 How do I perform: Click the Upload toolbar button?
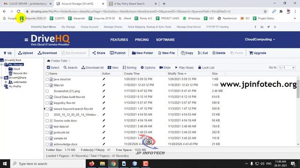pos(25,53)
